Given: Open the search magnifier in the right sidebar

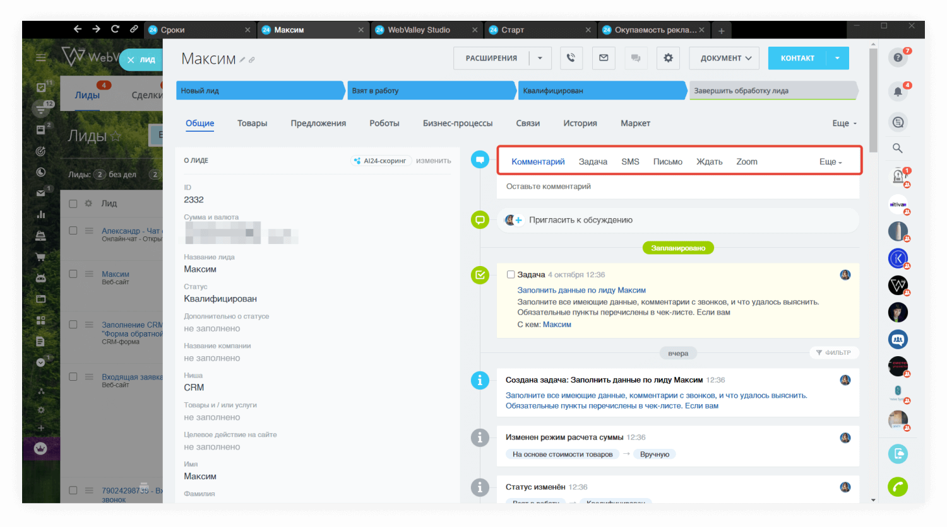Looking at the screenshot, I should tap(898, 148).
